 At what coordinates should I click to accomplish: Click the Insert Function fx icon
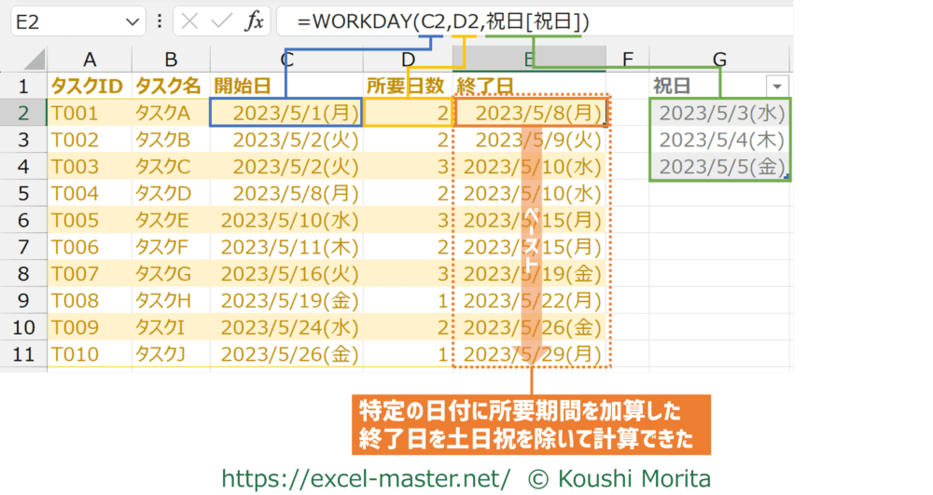coord(254,22)
